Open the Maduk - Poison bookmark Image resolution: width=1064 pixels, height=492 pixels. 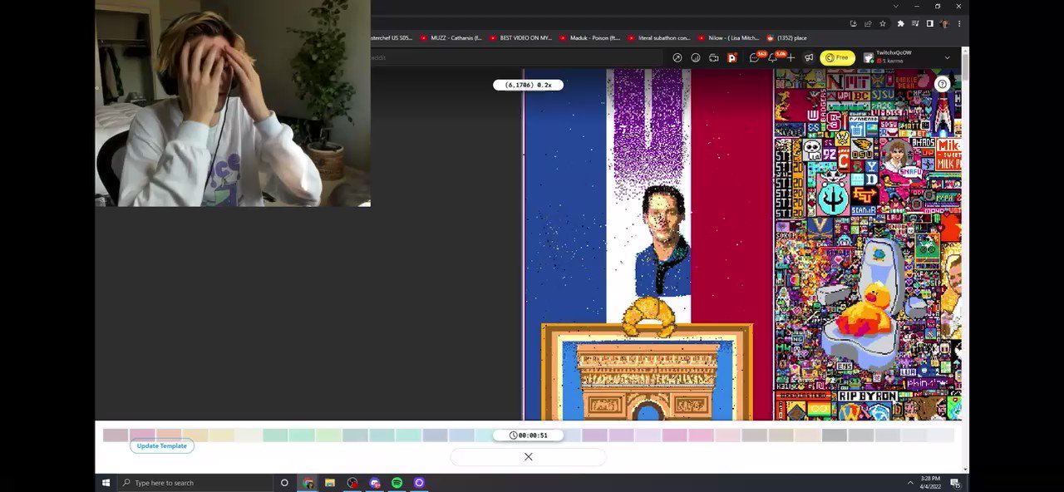click(590, 37)
